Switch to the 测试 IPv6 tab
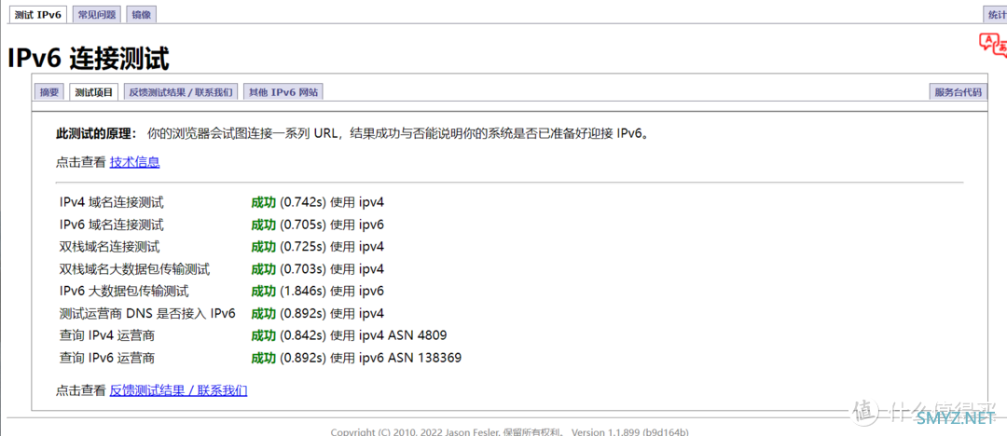 coord(37,15)
